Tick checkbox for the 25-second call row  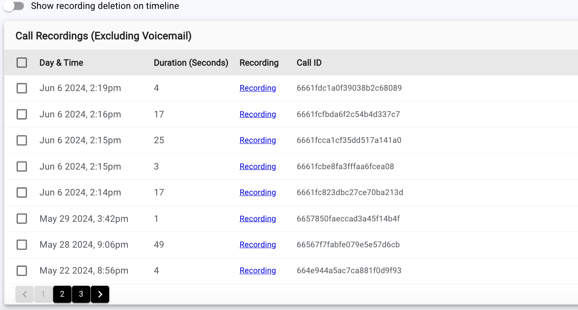22,140
